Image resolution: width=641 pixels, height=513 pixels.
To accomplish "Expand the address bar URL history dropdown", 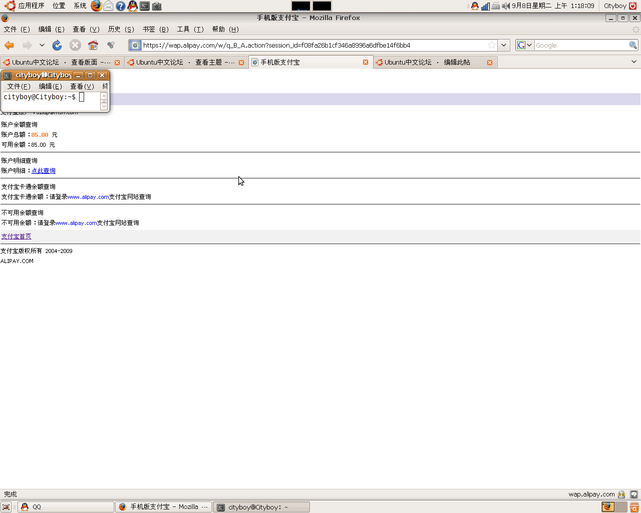I will click(504, 45).
